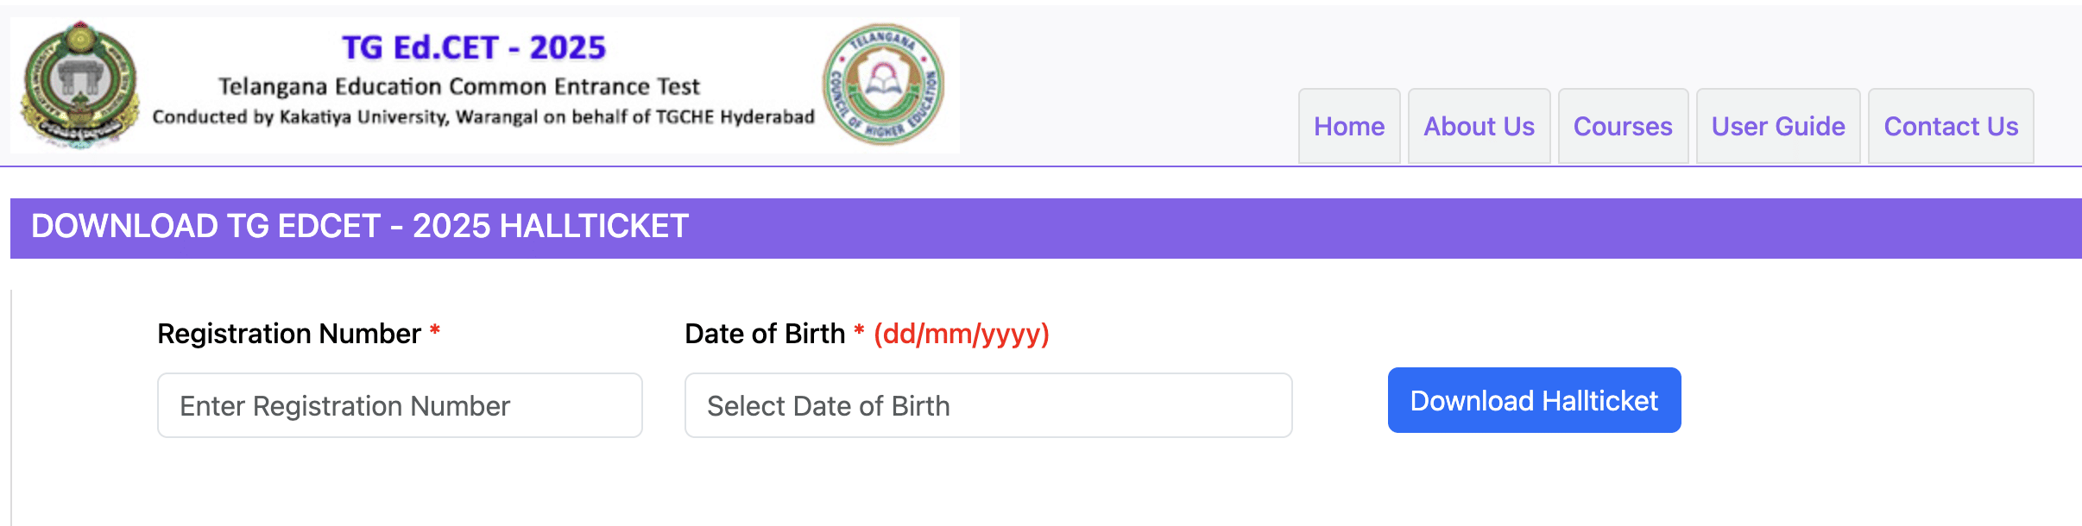Click the Download Hallticket button
Screen dimensions: 2082x526
pos(1534,400)
